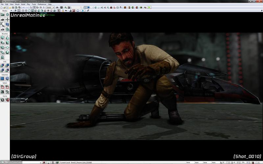Click the Current Level status bar text

point(76,162)
